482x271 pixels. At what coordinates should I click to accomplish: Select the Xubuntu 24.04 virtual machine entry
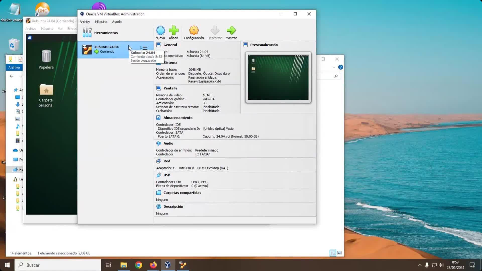[x=106, y=49]
